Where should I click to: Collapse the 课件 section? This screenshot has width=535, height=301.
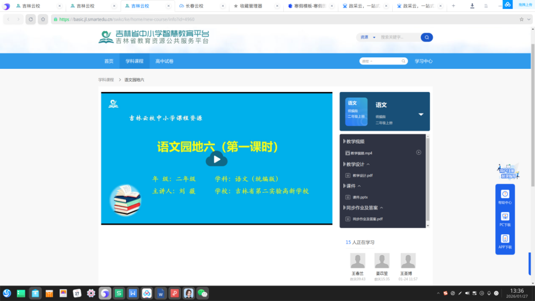359,186
